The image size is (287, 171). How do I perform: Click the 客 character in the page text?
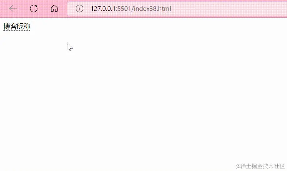[x=13, y=26]
